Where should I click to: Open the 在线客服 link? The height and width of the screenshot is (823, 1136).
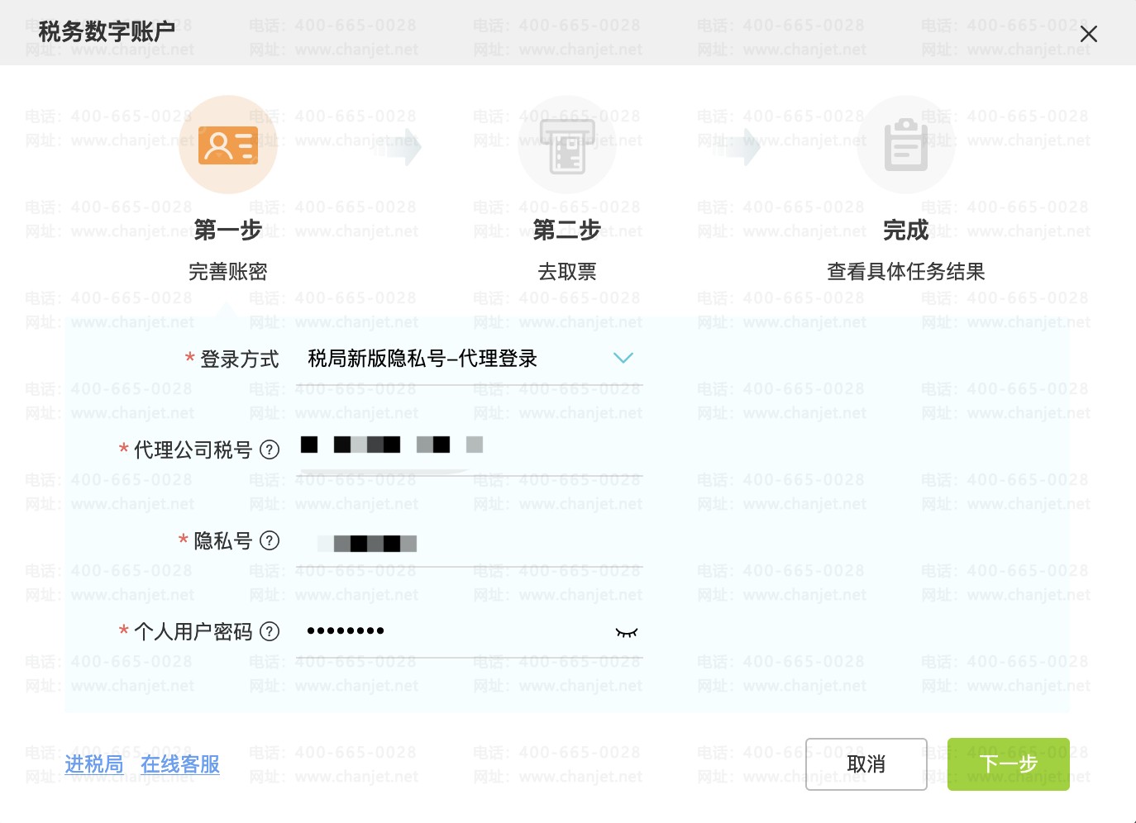[180, 764]
